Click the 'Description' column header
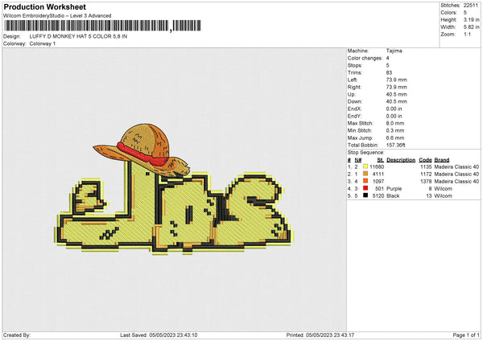The image size is (483, 341). [401, 160]
